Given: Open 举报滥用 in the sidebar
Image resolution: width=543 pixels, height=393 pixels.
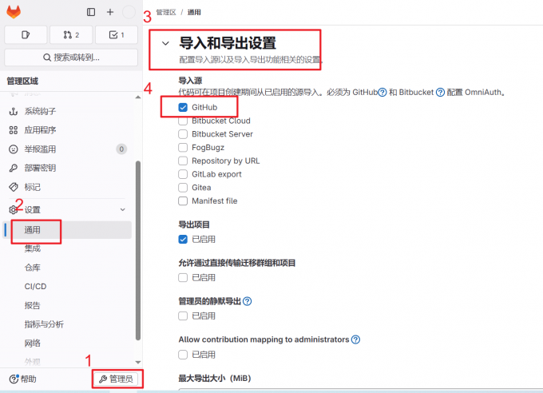Looking at the screenshot, I should coord(40,149).
